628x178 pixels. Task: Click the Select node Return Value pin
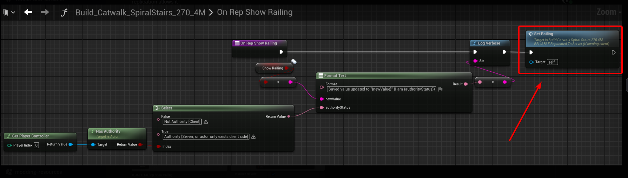tap(289, 116)
